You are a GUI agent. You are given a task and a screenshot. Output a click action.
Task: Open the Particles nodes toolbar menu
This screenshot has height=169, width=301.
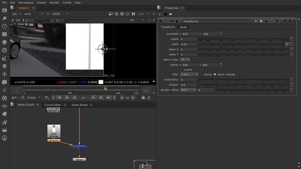[4, 90]
